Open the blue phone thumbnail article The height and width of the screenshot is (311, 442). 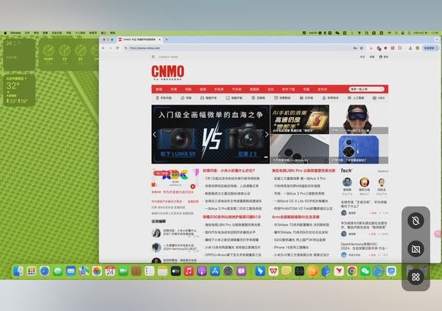tap(359, 149)
